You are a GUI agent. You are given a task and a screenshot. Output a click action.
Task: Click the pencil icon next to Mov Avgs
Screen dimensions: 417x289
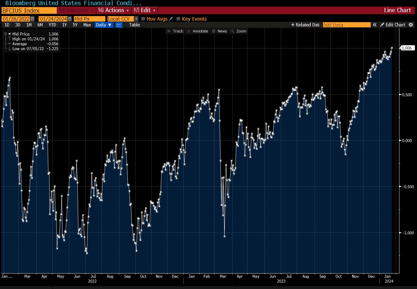(x=171, y=19)
